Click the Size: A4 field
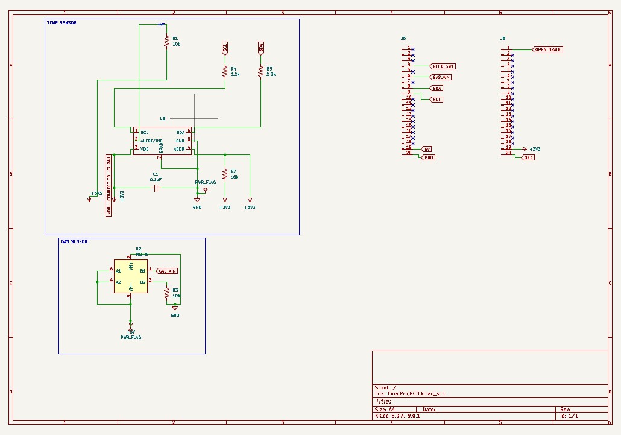Screen dimensions: 621x435 (385, 410)
